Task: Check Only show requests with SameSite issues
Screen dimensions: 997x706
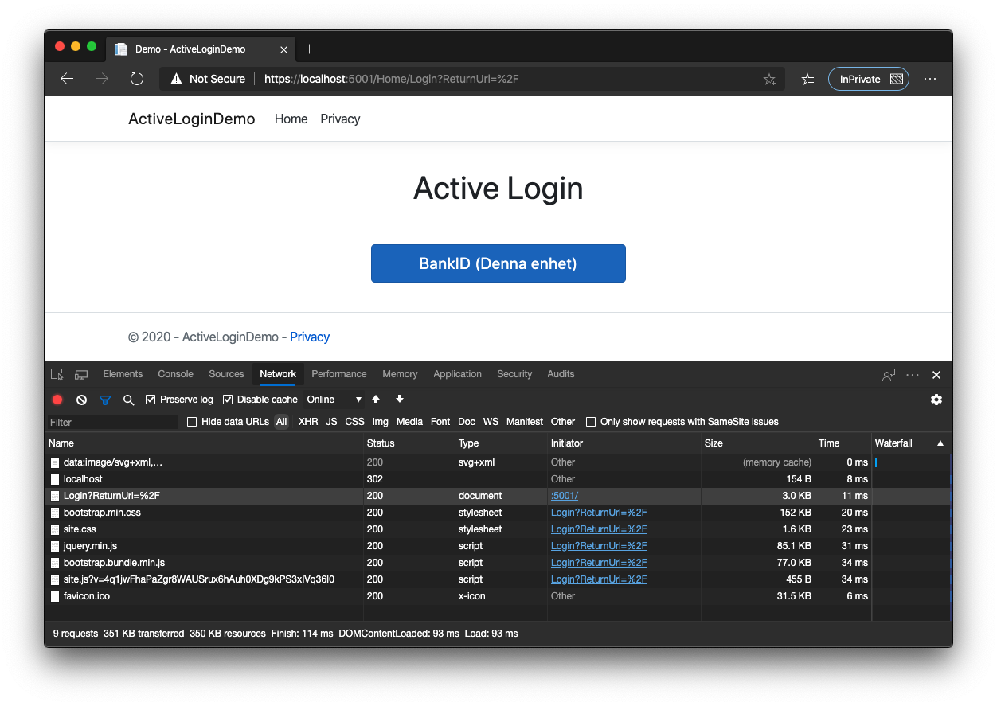Action: (x=591, y=422)
